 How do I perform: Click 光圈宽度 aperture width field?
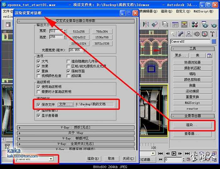76,50
